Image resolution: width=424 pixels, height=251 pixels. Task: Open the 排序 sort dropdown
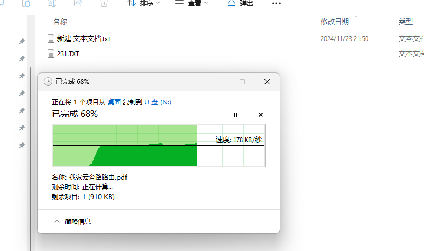pyautogui.click(x=143, y=3)
